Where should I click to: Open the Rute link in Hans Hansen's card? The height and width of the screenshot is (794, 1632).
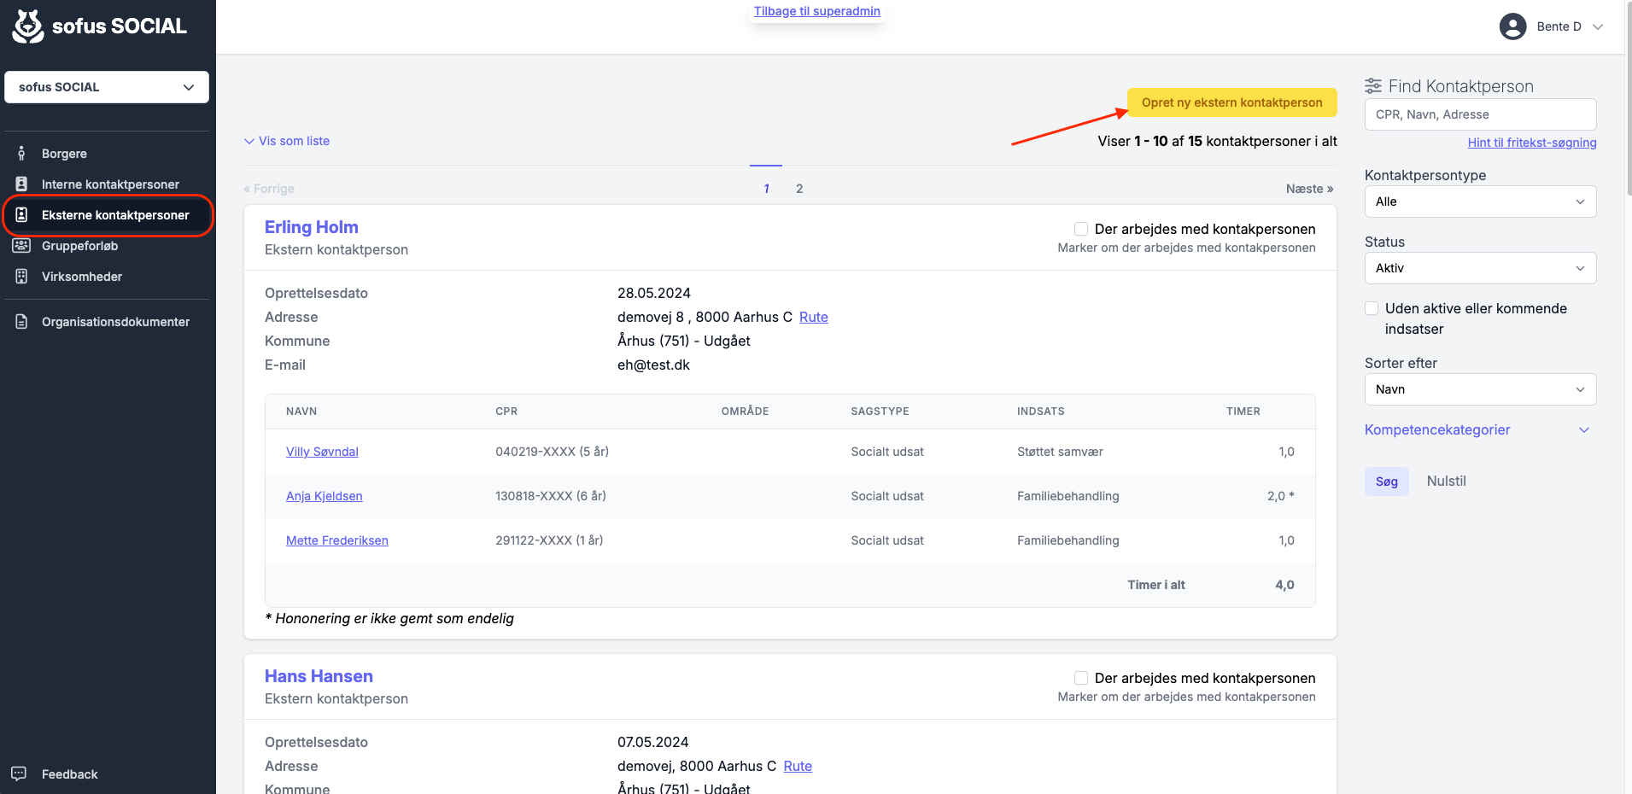point(798,766)
